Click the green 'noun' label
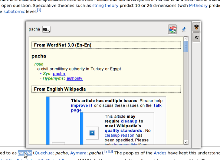Image resolution: width=220 pixels, height=160 pixels. pos(39,64)
